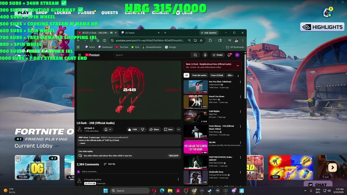Open the YouTube guide hamburger menu

pos(79,55)
